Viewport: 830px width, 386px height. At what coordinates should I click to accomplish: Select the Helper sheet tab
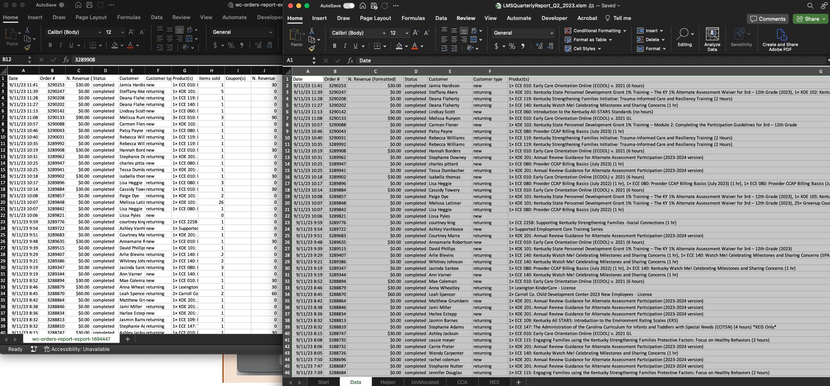388,382
